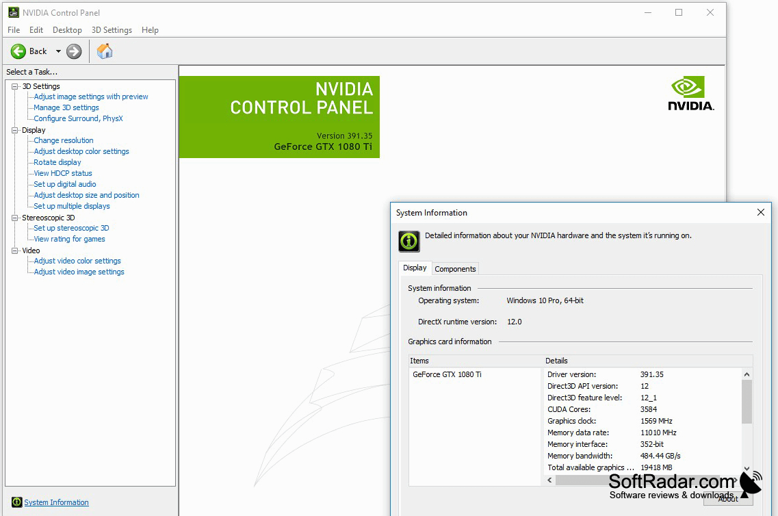Close the System Information dialog
778x516 pixels.
tap(761, 212)
